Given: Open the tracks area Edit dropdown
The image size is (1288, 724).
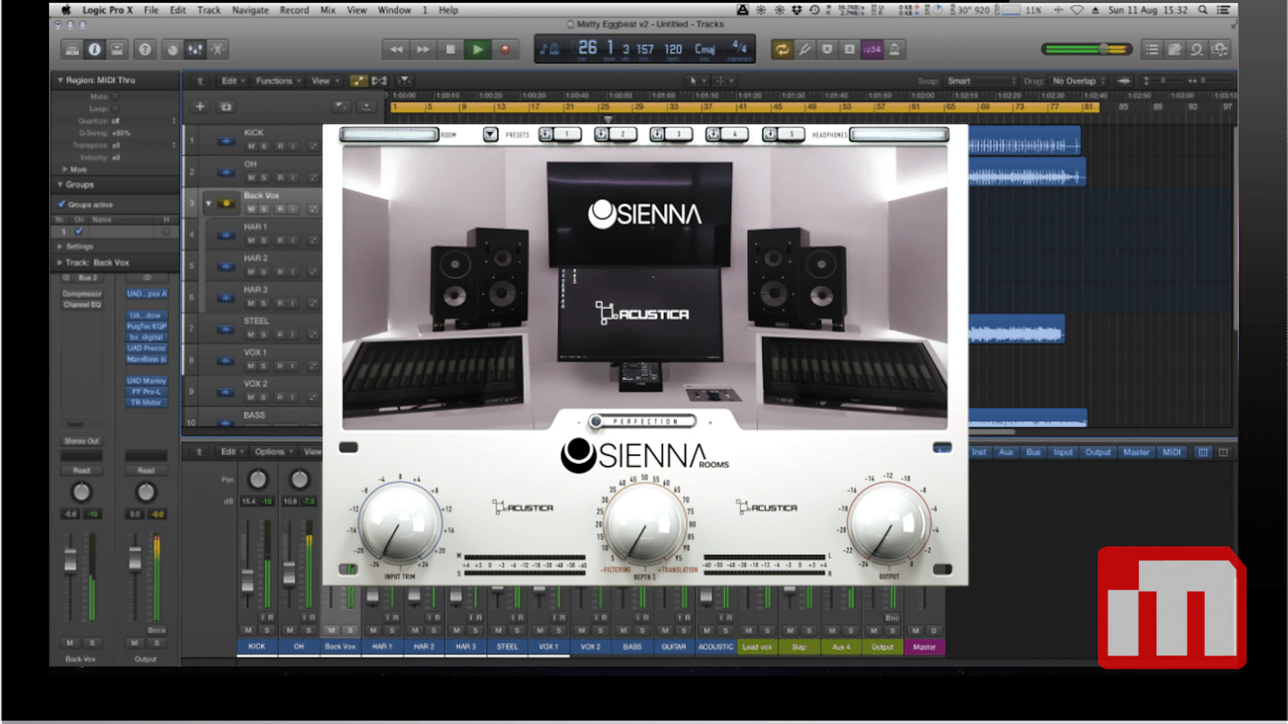Looking at the screenshot, I should (233, 80).
